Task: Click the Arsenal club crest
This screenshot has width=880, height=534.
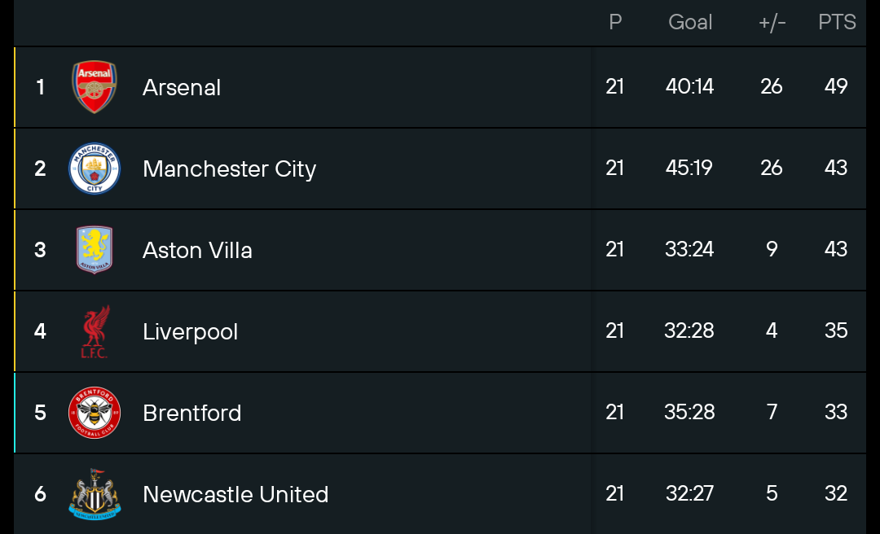Action: [95, 87]
